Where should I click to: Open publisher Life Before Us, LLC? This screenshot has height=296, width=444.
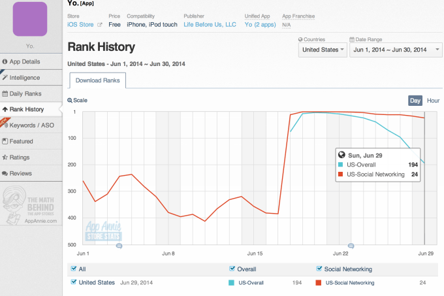210,25
